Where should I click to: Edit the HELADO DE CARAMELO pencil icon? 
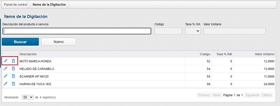pos(6,69)
